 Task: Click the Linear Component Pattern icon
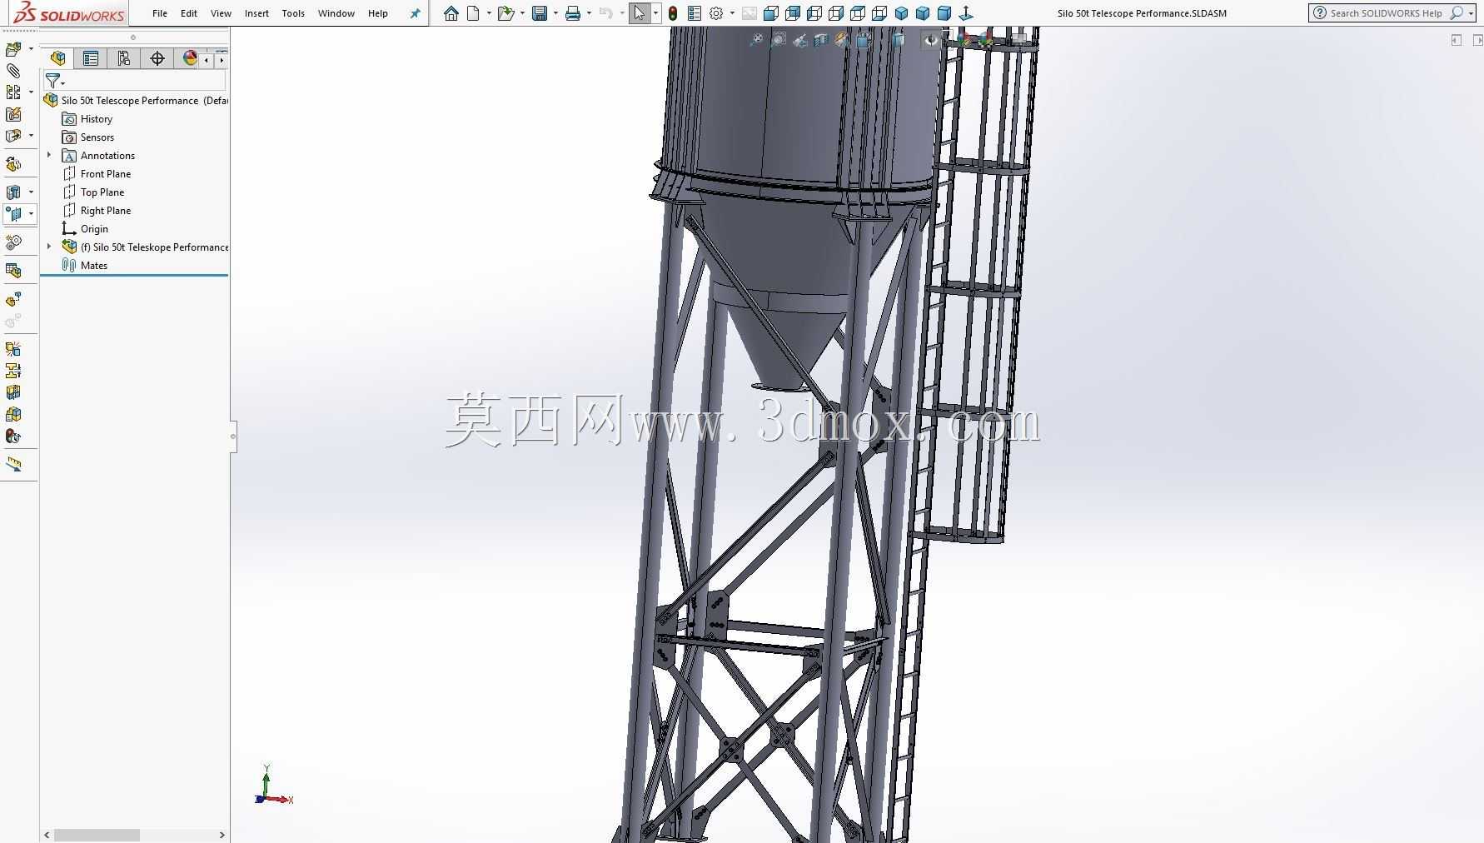(x=13, y=92)
